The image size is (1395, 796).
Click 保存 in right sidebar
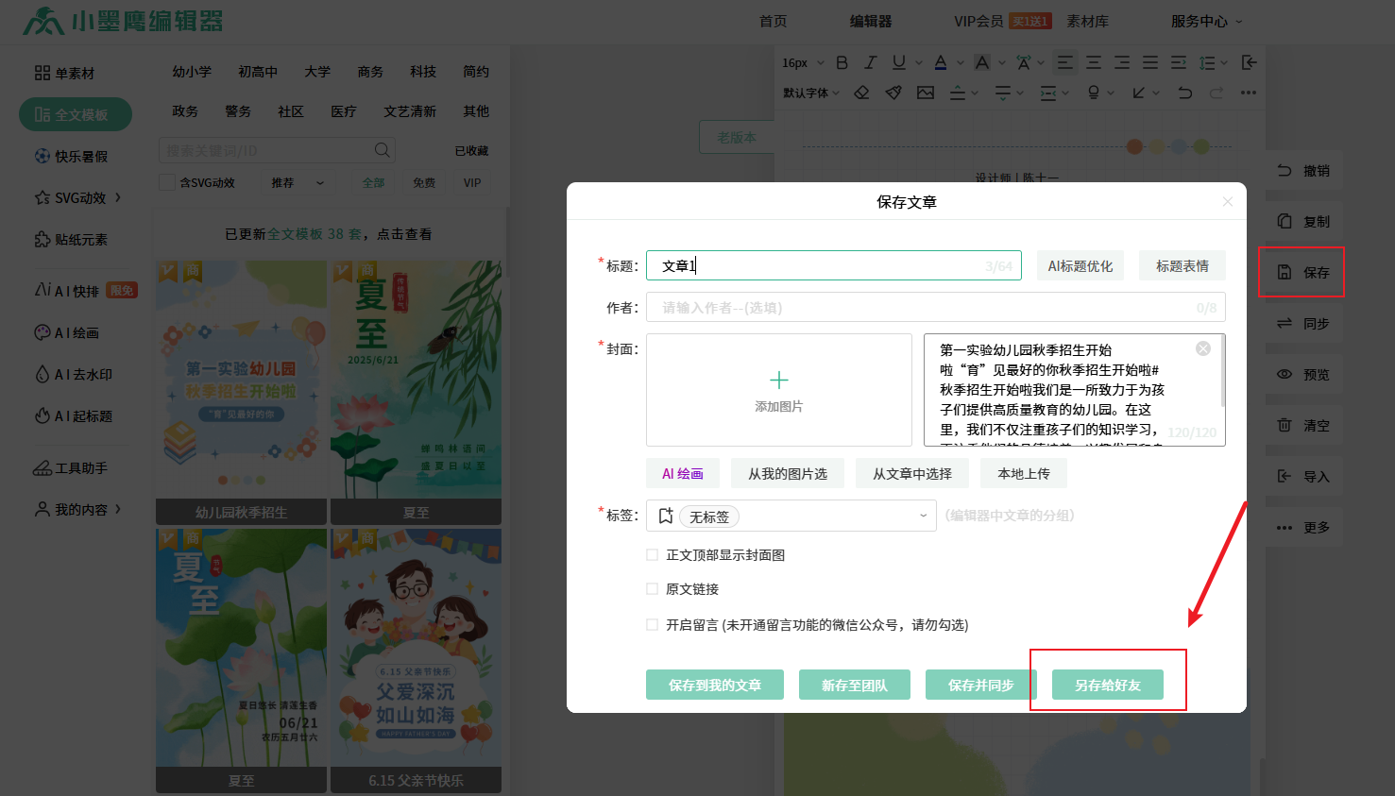coord(1302,272)
